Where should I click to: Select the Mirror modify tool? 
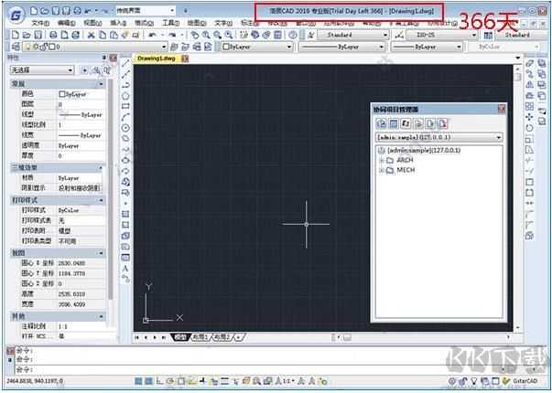[x=529, y=85]
